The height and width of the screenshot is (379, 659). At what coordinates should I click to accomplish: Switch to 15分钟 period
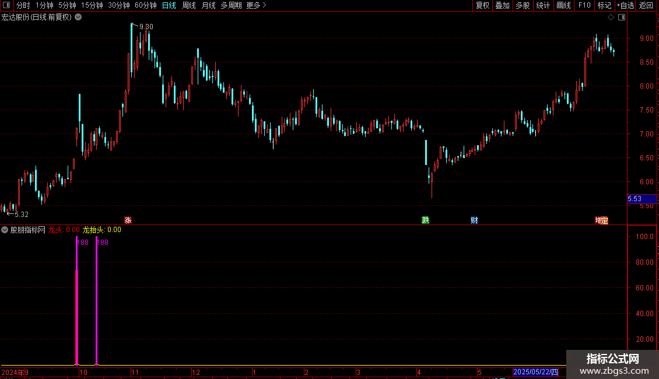tap(92, 5)
